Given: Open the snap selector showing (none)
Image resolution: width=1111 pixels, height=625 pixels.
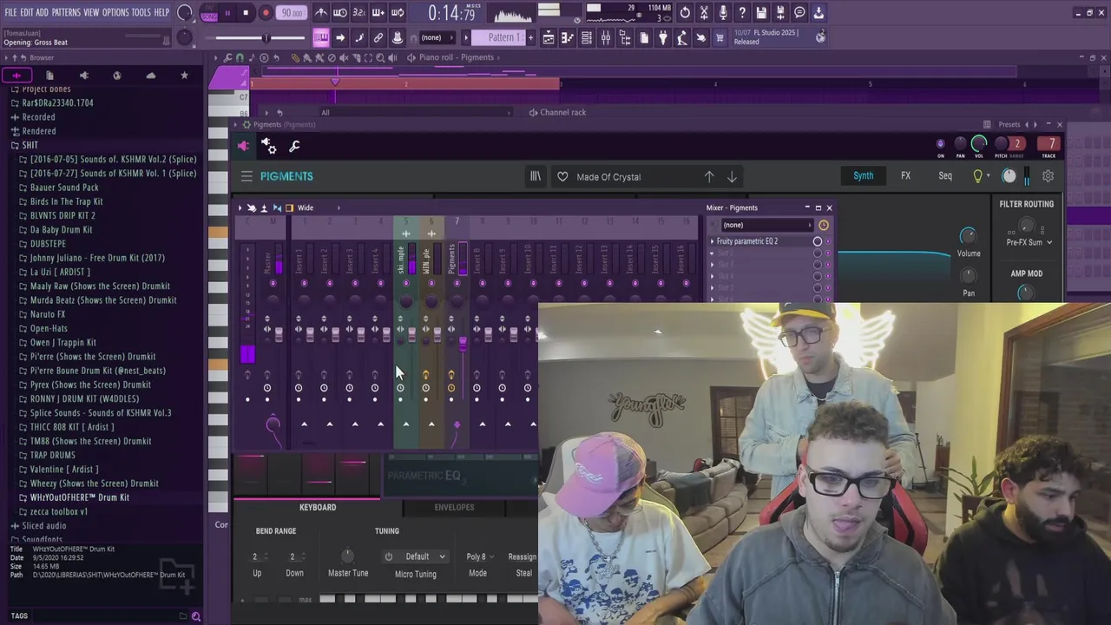Looking at the screenshot, I should tap(437, 37).
